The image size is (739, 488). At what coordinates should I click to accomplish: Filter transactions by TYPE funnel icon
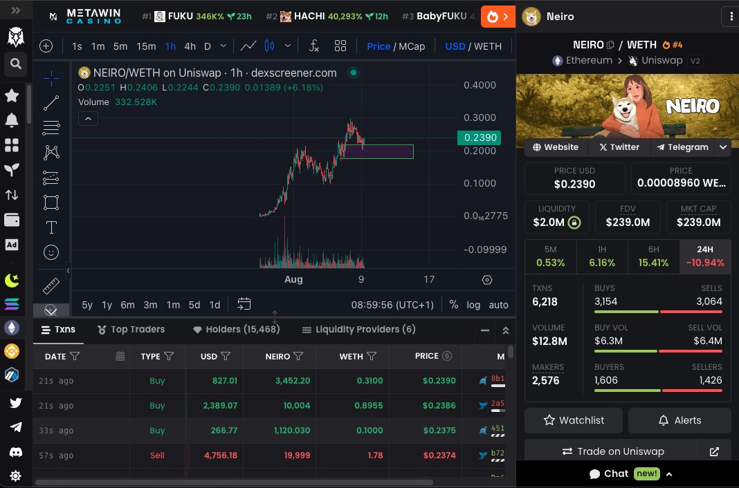[169, 356]
